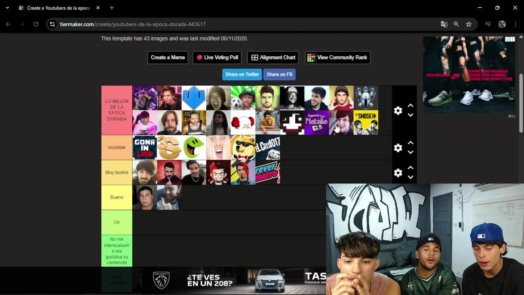The image size is (524, 295).
Task: Select the SMOSH yellow thumbnail
Action: pyautogui.click(x=366, y=123)
